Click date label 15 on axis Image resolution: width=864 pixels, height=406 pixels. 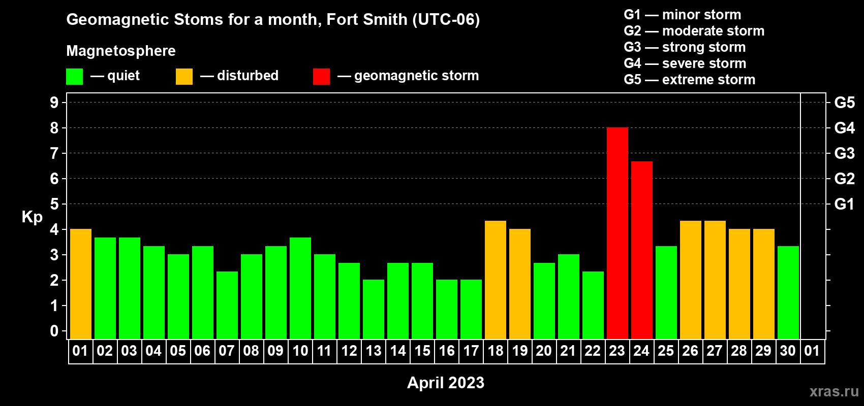pos(422,351)
